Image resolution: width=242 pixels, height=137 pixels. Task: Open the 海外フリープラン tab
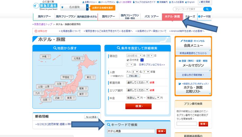coord(66,16)
